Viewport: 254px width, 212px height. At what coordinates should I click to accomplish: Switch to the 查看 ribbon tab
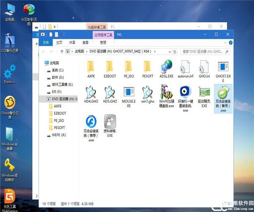86,42
